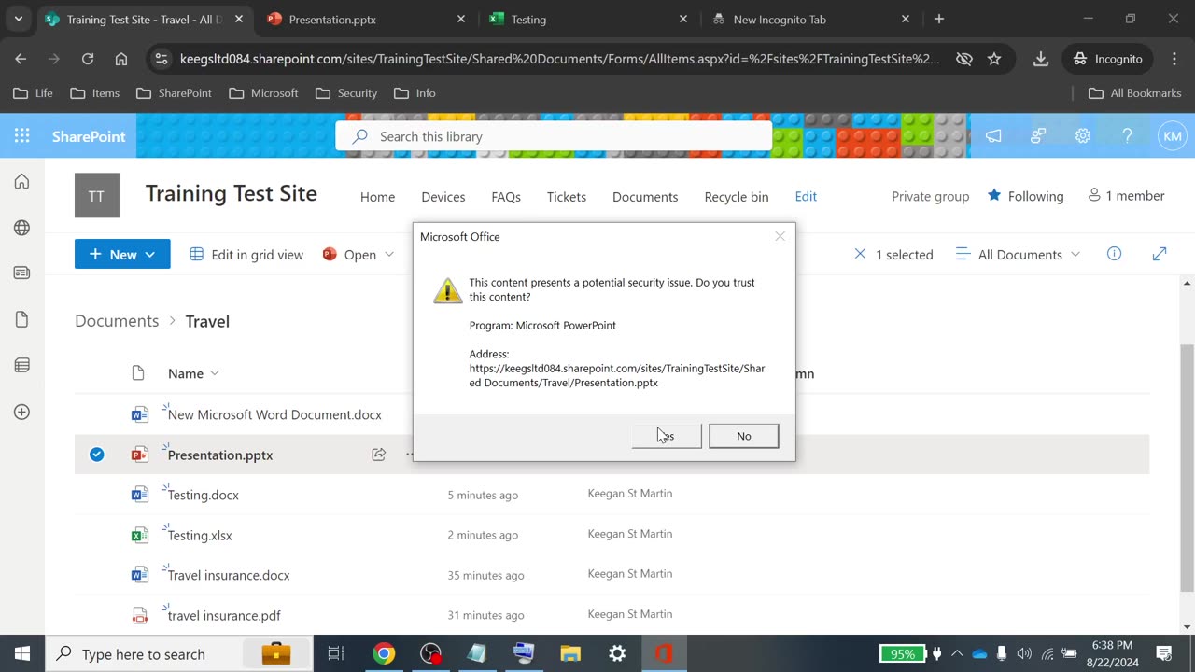Toggle the Following star for this site
The image size is (1195, 672).
pyautogui.click(x=994, y=195)
